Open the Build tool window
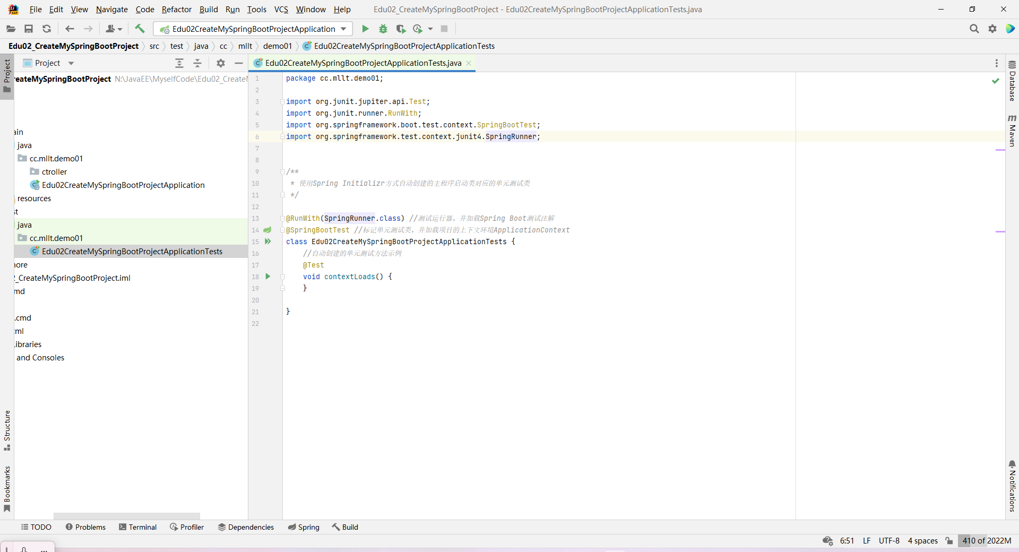This screenshot has height=552, width=1019. pos(345,527)
